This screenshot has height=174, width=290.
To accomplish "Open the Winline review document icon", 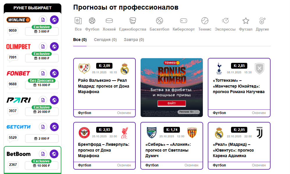I will click(x=43, y=20).
